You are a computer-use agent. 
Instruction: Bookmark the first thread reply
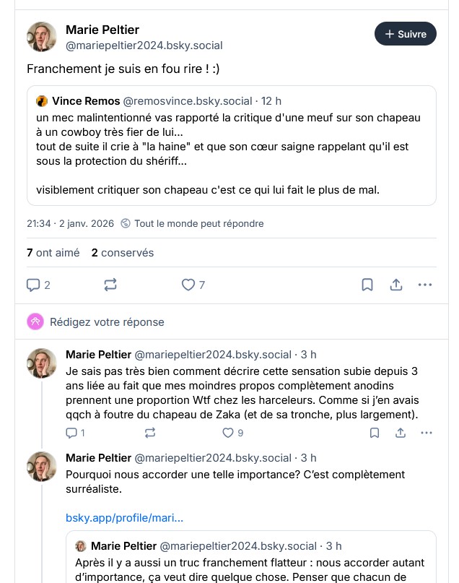pos(375,433)
